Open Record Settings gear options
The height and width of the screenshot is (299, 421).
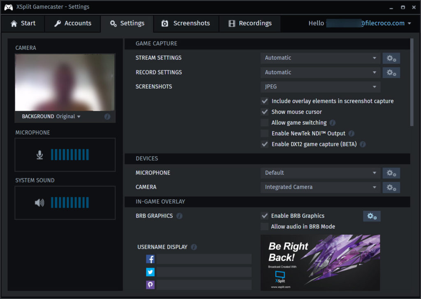click(x=391, y=72)
